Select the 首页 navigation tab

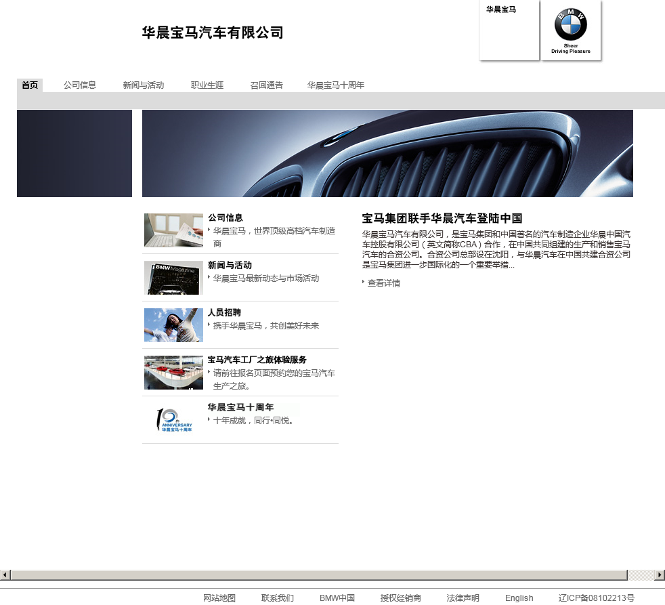pos(30,85)
